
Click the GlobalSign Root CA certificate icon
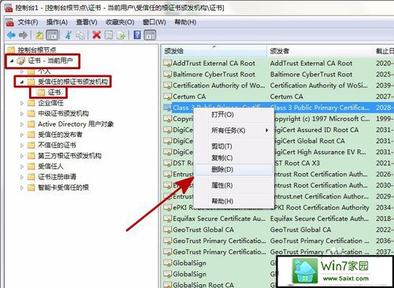tap(167, 285)
